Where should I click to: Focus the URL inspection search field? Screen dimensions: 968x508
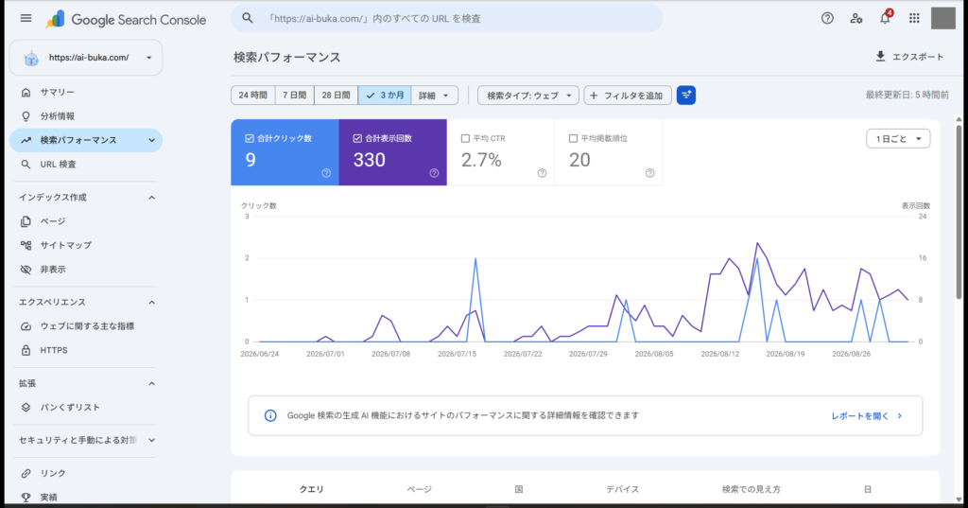pyautogui.click(x=447, y=19)
